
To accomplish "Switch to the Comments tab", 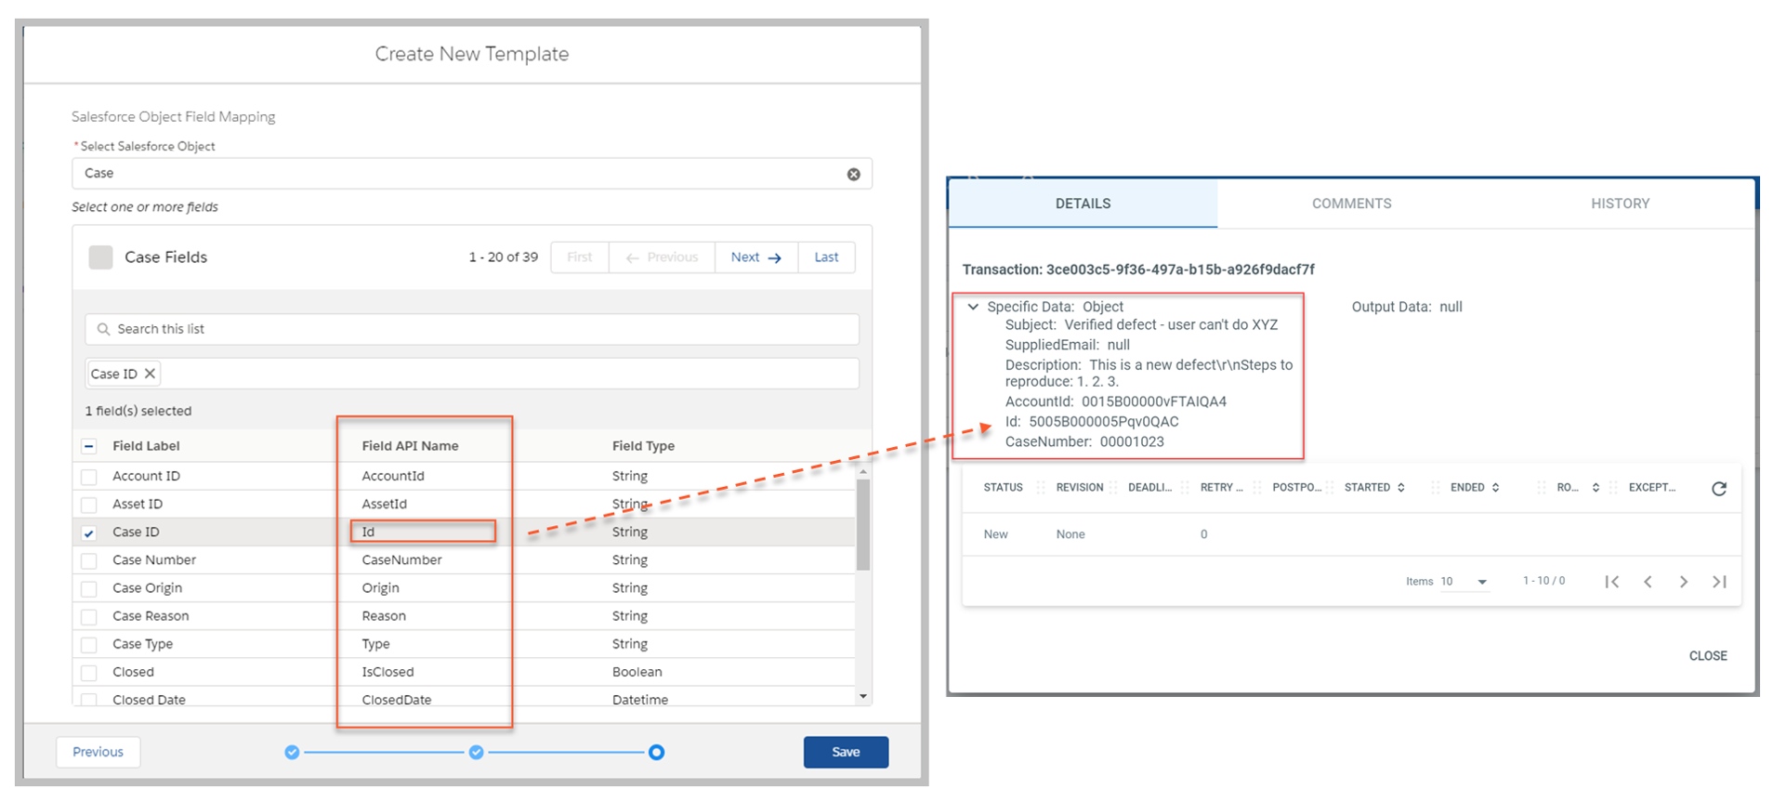I will tap(1351, 204).
